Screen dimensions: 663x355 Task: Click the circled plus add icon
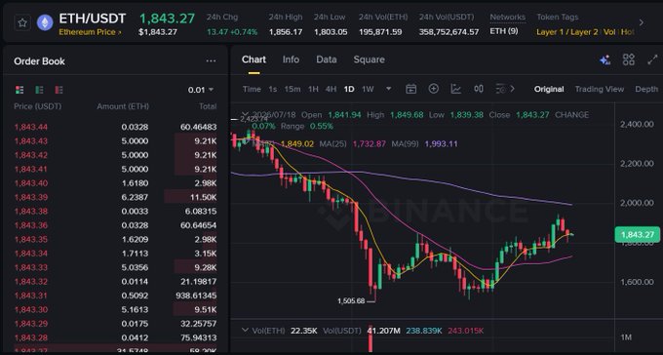(x=434, y=89)
